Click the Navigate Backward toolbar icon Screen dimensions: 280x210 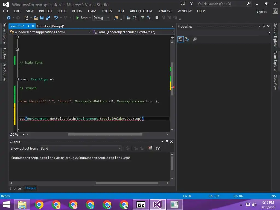[8, 18]
